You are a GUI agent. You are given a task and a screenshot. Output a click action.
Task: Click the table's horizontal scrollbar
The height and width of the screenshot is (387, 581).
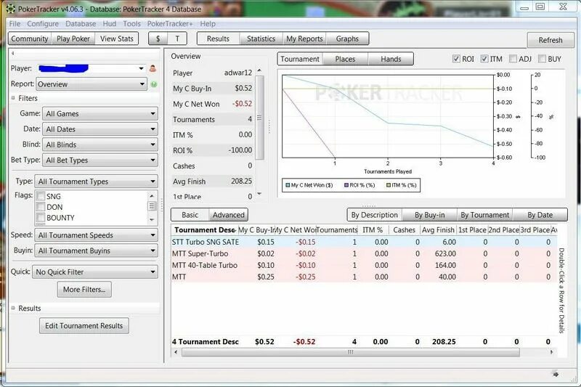[x=350, y=352]
